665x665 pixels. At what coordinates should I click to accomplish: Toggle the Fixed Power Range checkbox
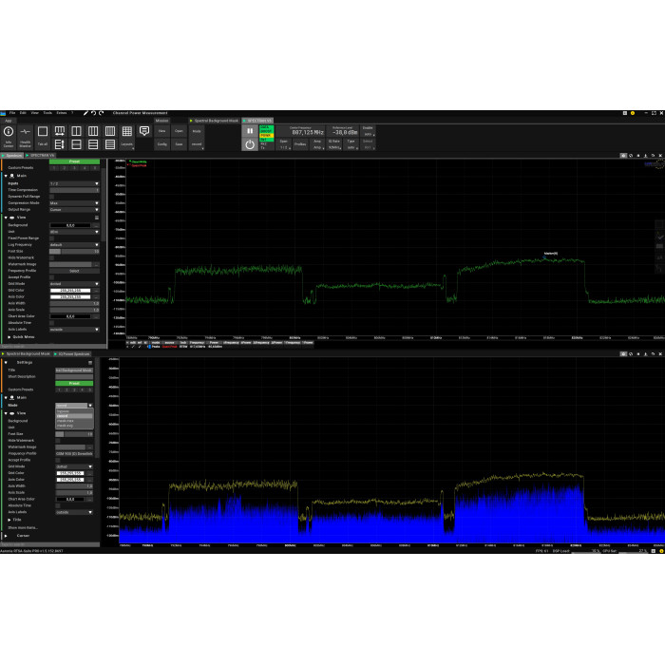52,238
